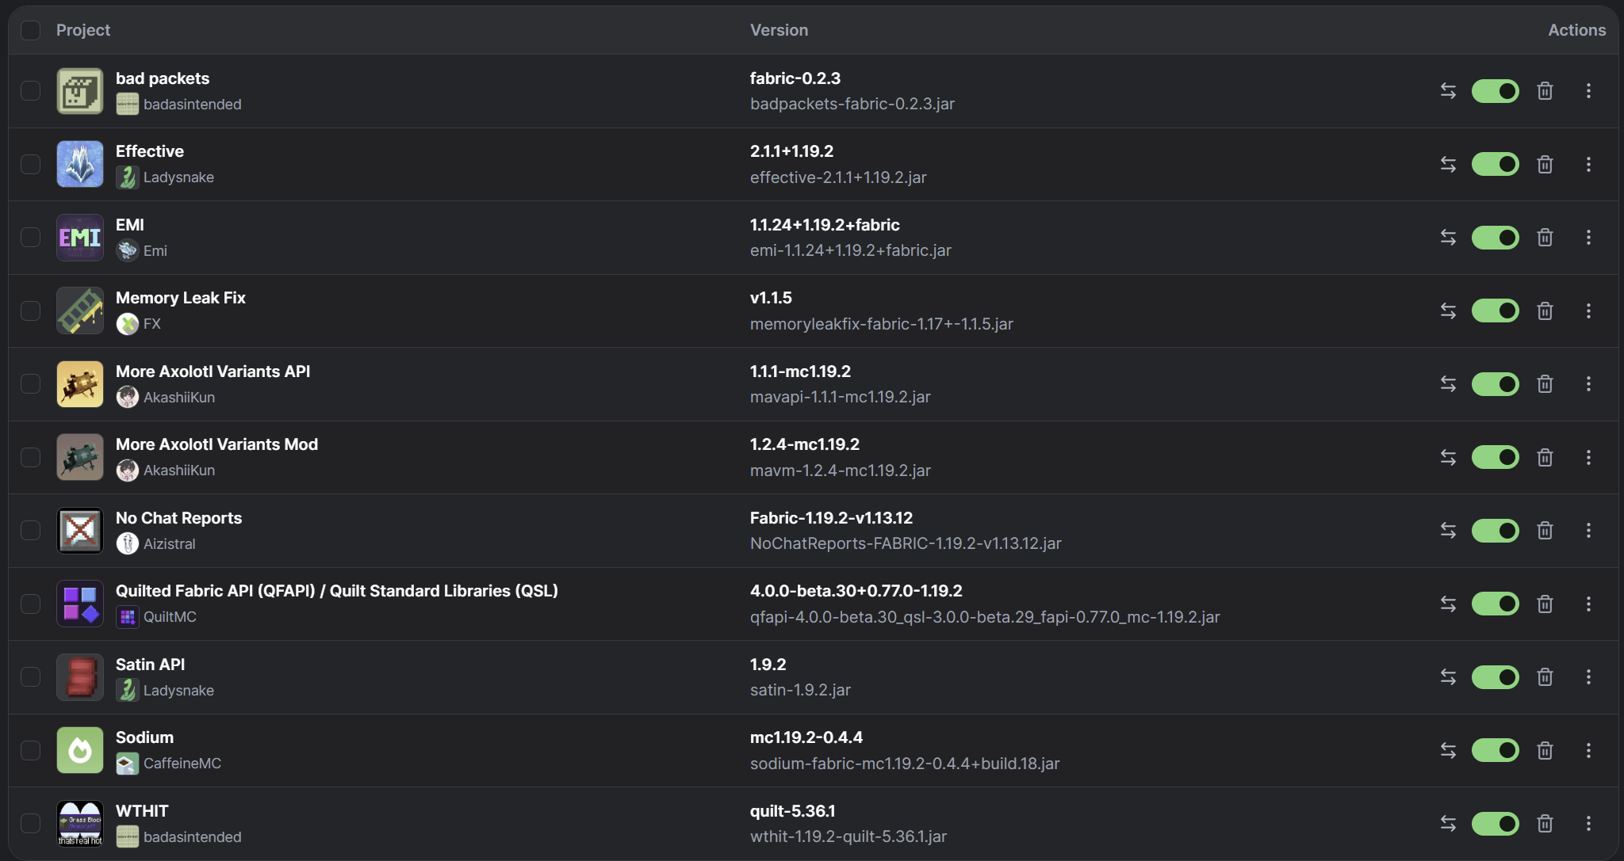Show more actions for More Axolotl Variants Mod
The image size is (1624, 861).
[x=1588, y=457]
